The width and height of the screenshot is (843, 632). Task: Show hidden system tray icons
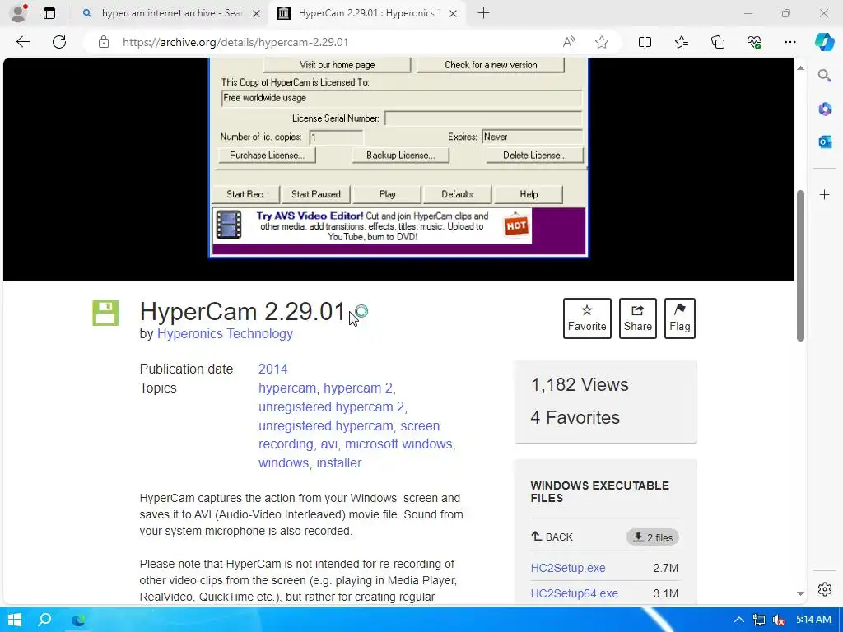pyautogui.click(x=739, y=620)
